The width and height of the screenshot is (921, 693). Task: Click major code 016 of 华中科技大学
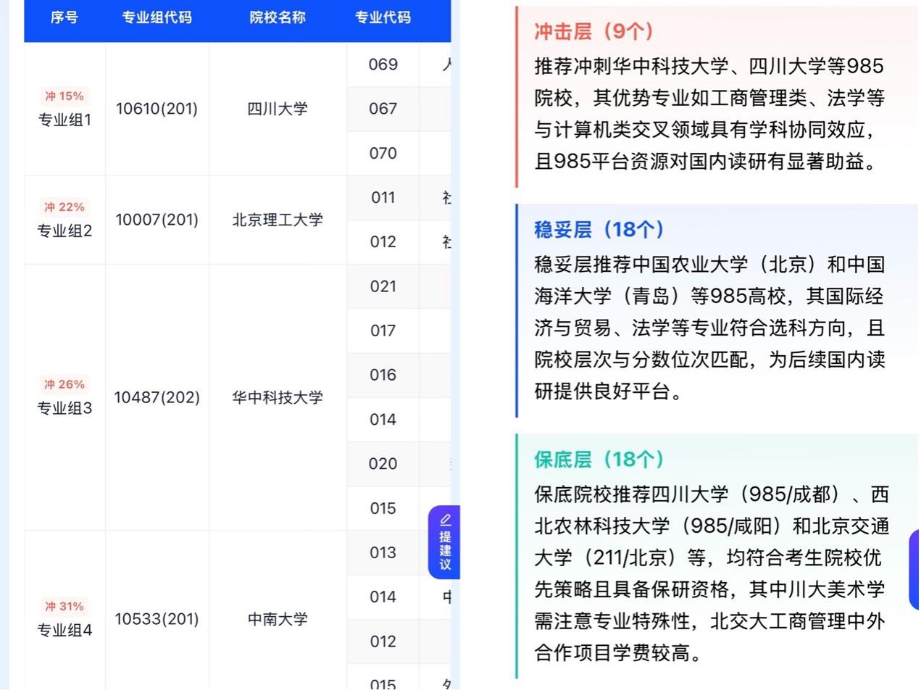383,375
